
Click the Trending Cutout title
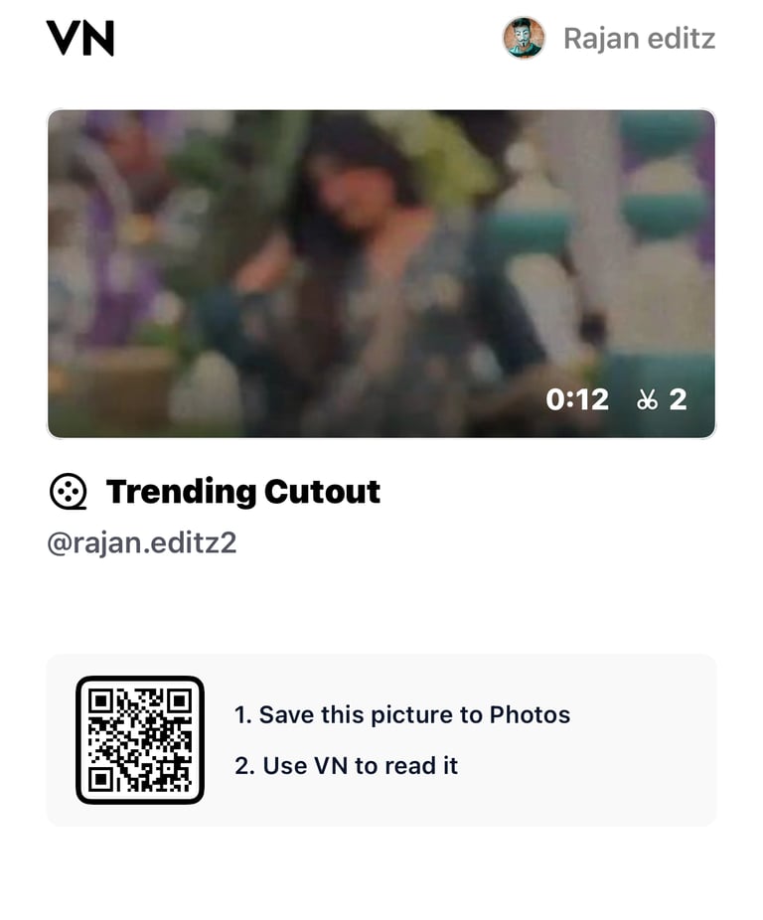243,492
